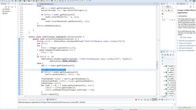Toggle Word Wrap in Console

[x=150, y=100]
